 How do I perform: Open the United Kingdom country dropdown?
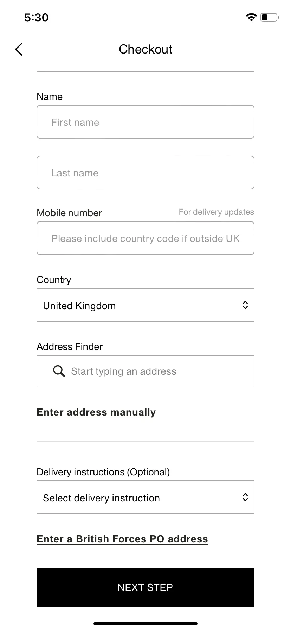(x=145, y=305)
